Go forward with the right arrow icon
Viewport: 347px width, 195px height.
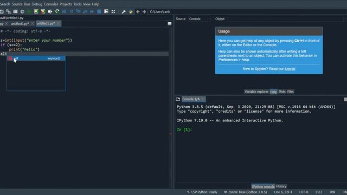(x=144, y=11)
